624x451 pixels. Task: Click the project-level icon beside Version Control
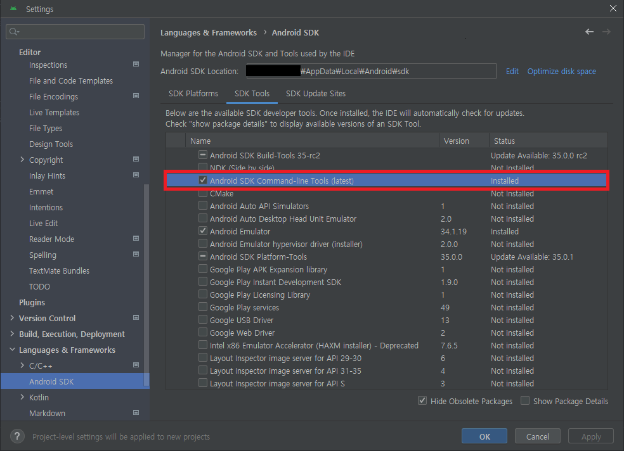[136, 317]
